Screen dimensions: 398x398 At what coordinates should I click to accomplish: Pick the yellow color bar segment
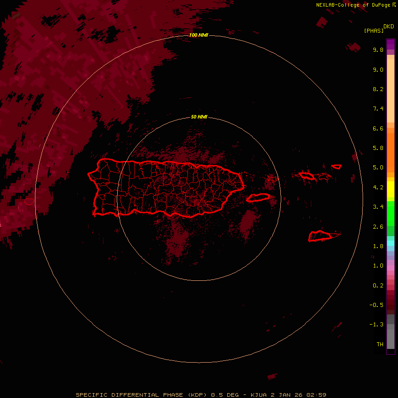pos(390,189)
